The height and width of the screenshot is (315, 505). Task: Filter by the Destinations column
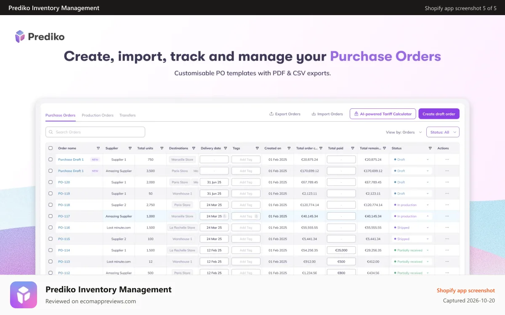point(194,148)
